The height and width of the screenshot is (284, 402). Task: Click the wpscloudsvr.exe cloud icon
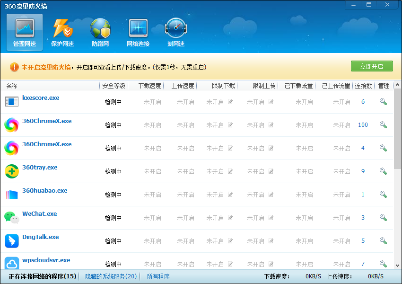(x=12, y=263)
